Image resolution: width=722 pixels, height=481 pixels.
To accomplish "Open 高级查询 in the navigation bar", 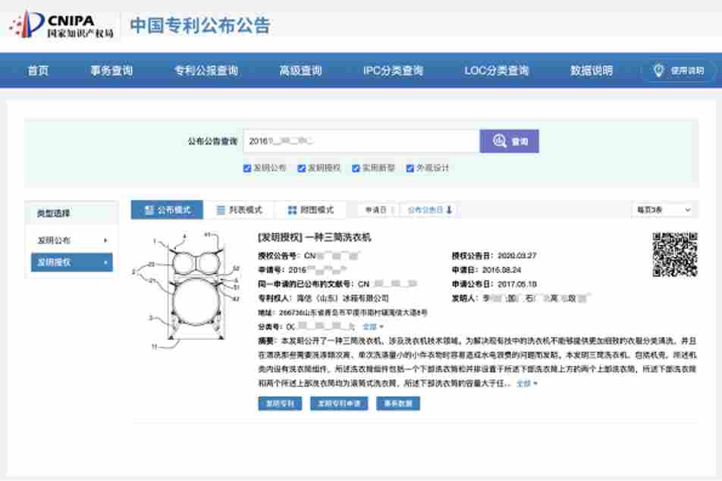I will point(300,71).
